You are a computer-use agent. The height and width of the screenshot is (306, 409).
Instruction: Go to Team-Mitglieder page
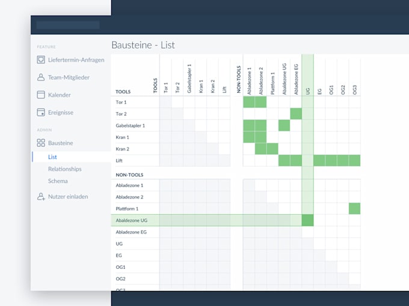tap(69, 77)
